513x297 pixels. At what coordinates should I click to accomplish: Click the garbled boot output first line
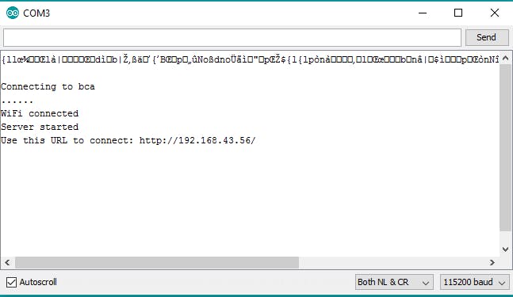(x=251, y=59)
